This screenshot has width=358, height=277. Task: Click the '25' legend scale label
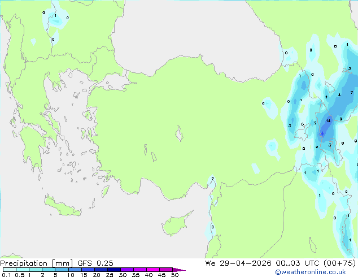point(110,275)
